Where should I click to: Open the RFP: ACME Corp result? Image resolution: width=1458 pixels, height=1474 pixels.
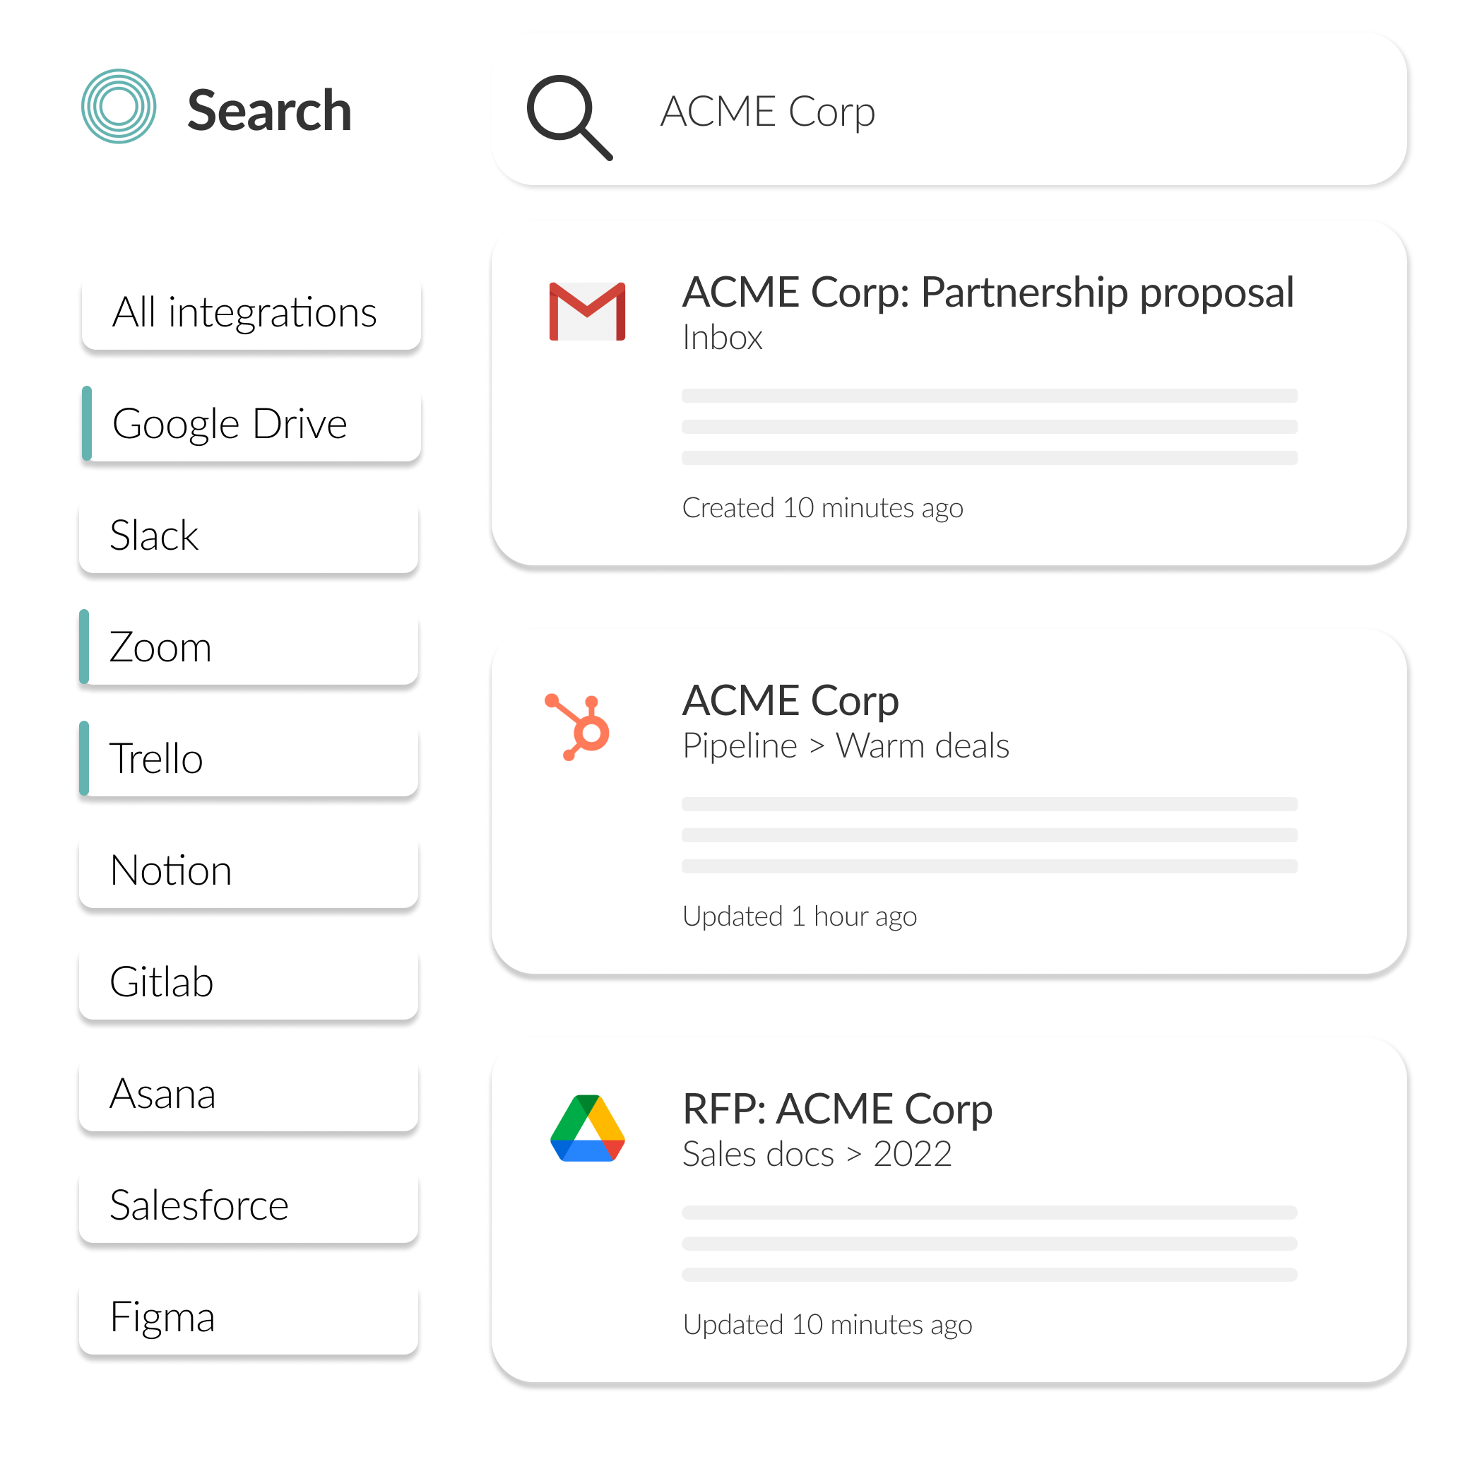click(x=949, y=1211)
